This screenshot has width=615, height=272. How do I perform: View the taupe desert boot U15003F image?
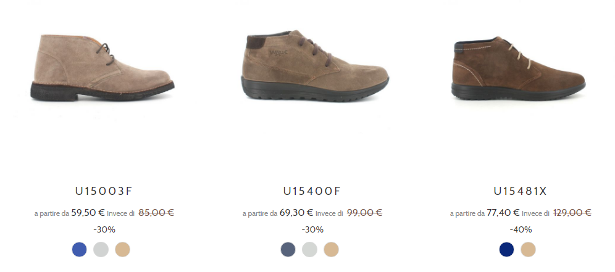click(102, 67)
